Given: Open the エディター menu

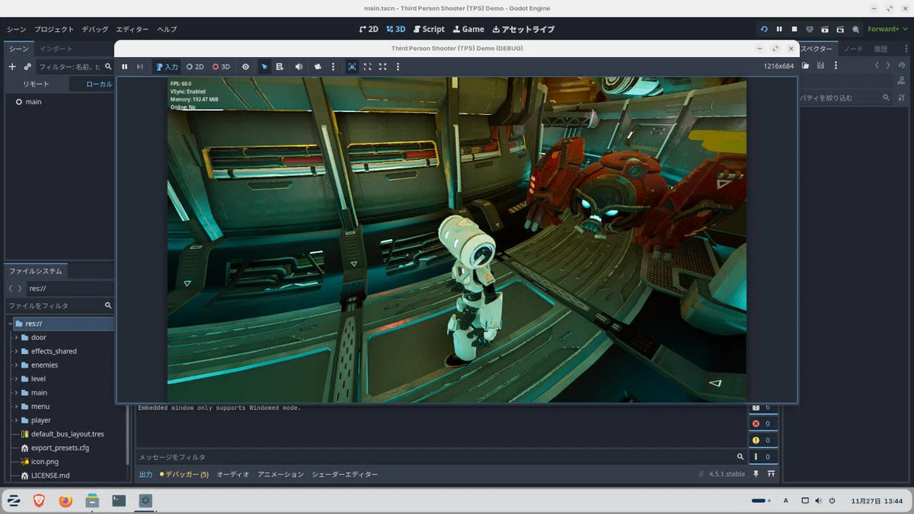Looking at the screenshot, I should (133, 29).
